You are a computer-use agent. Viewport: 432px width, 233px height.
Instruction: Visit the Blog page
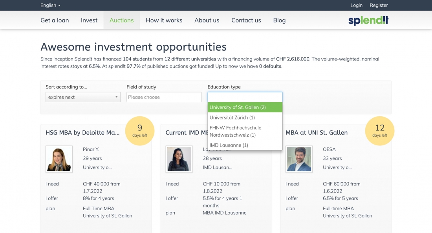[279, 20]
